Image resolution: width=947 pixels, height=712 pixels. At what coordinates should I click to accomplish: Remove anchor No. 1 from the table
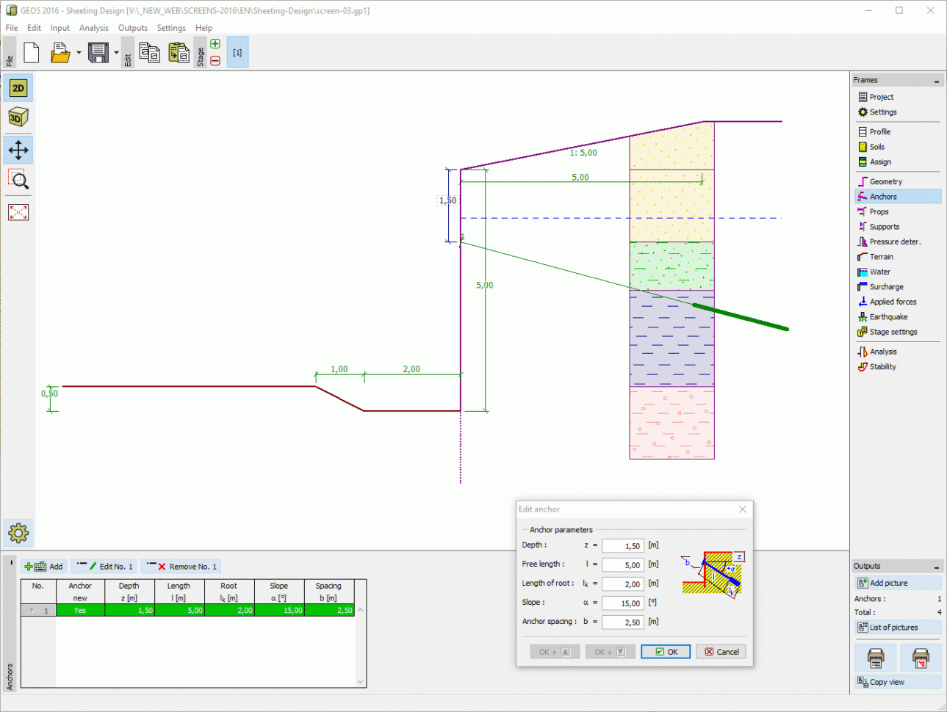[x=181, y=566]
